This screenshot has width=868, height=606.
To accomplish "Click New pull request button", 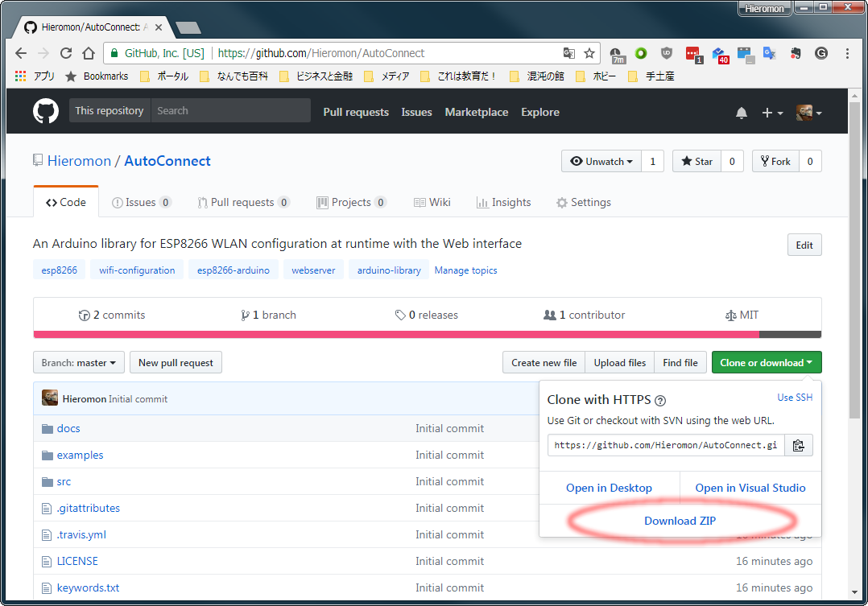I will (x=176, y=362).
